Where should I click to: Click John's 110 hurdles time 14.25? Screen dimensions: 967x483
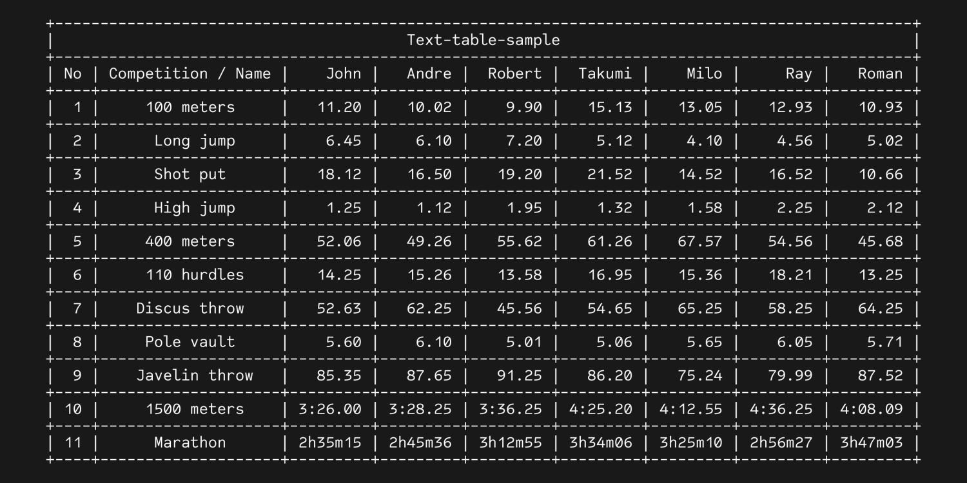pos(338,274)
